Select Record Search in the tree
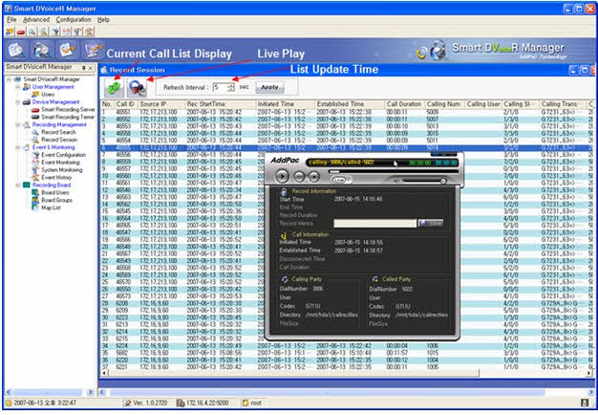Viewport: 598px width, 415px height. tap(58, 132)
